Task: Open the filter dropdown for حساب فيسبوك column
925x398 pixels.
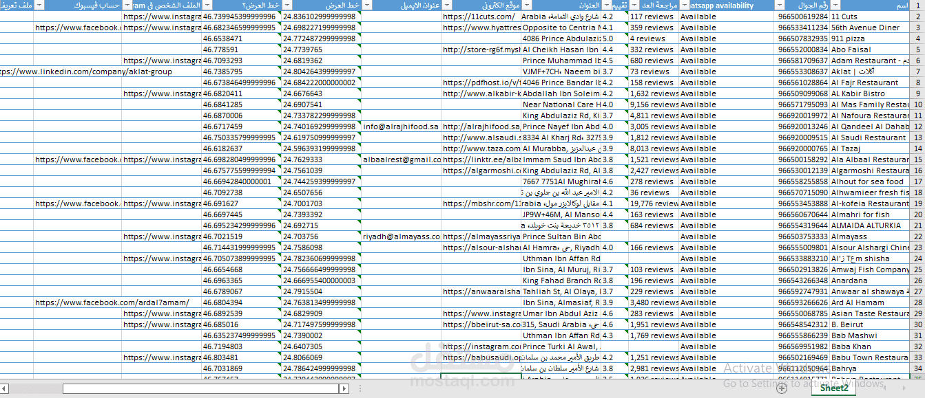Action: tap(39, 5)
